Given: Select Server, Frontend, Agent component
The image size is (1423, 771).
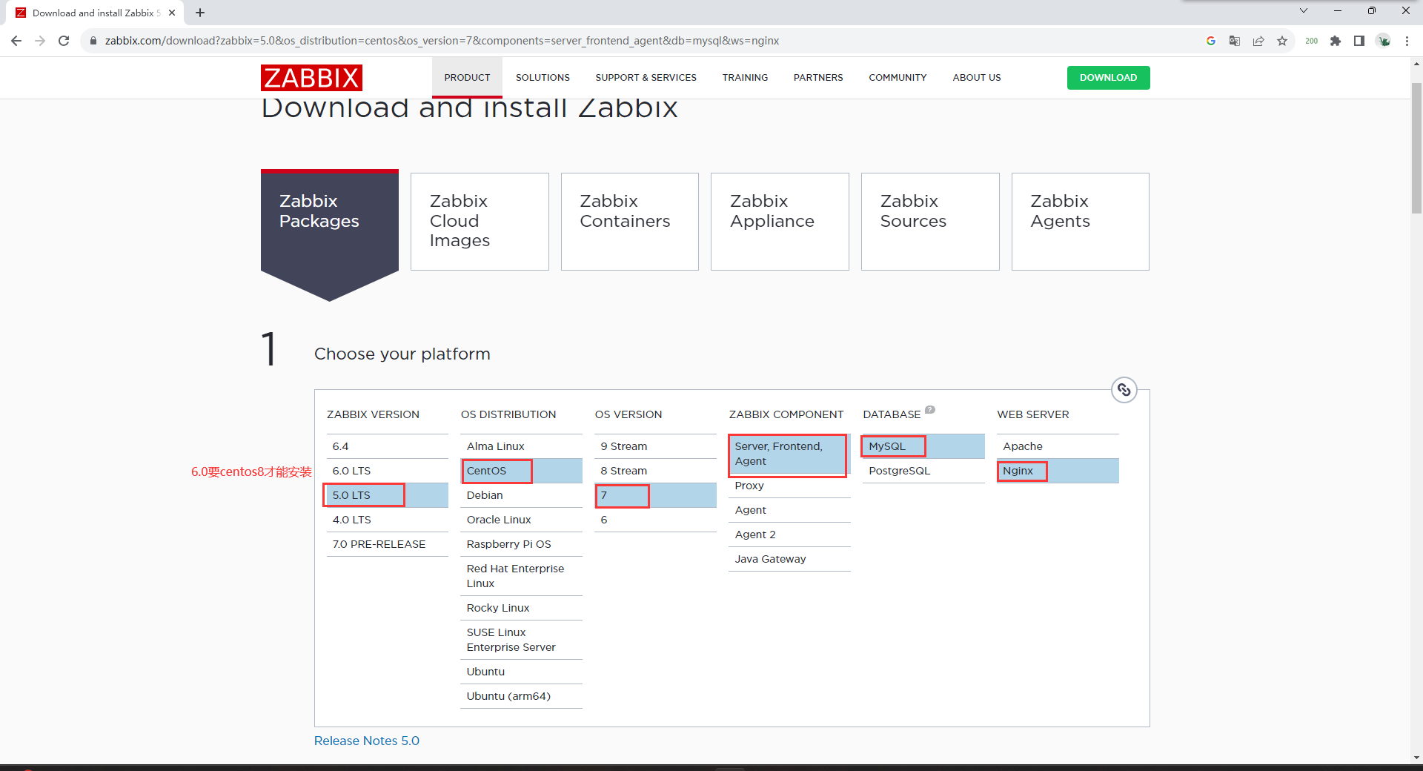Looking at the screenshot, I should click(x=789, y=454).
